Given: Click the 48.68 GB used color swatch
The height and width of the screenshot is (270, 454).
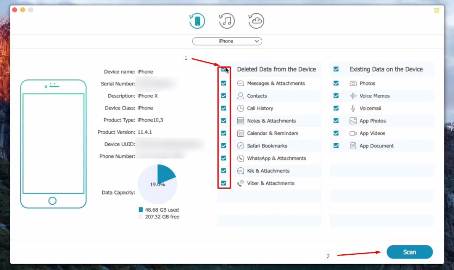Looking at the screenshot, I should (x=141, y=210).
